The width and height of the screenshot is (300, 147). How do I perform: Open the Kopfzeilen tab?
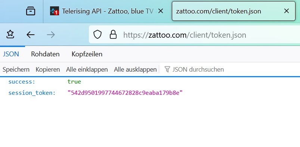coord(87,54)
